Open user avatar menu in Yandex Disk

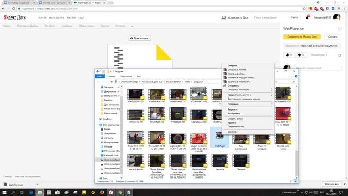point(337,17)
